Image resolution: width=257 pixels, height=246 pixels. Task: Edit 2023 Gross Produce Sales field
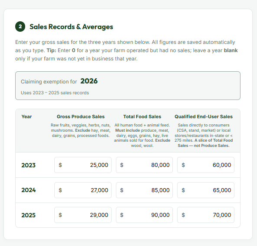click(x=83, y=165)
